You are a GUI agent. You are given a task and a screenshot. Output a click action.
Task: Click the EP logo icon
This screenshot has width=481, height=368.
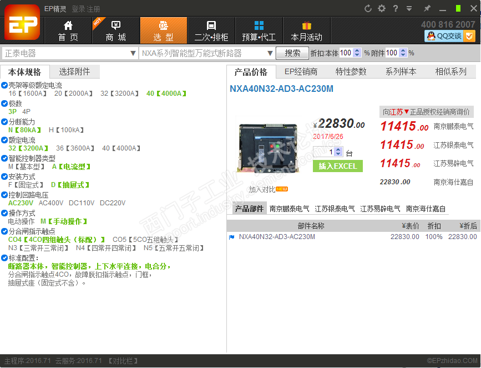tap(22, 22)
